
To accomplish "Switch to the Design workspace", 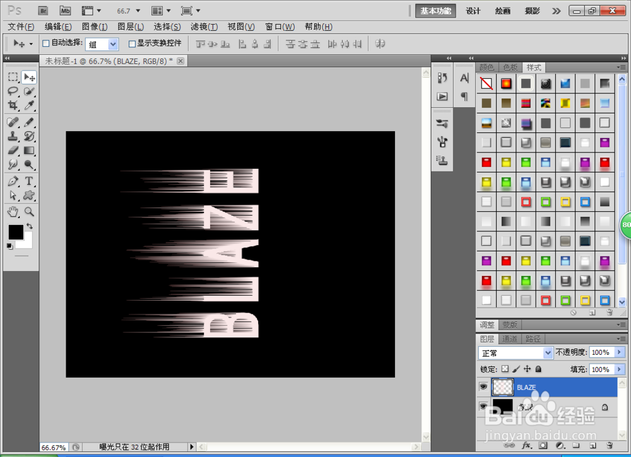I will click(x=473, y=11).
